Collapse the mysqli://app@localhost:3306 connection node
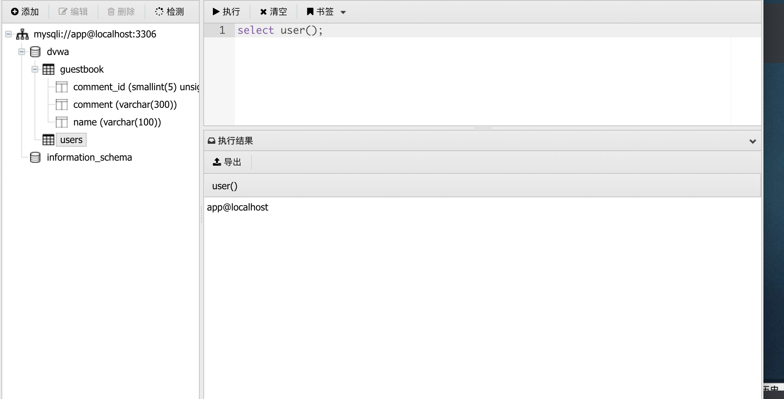 8,34
